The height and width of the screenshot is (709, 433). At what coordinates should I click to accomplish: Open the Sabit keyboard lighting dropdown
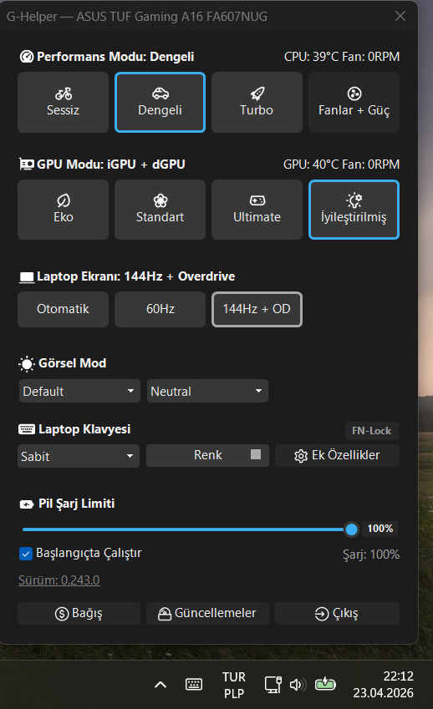pyautogui.click(x=79, y=456)
